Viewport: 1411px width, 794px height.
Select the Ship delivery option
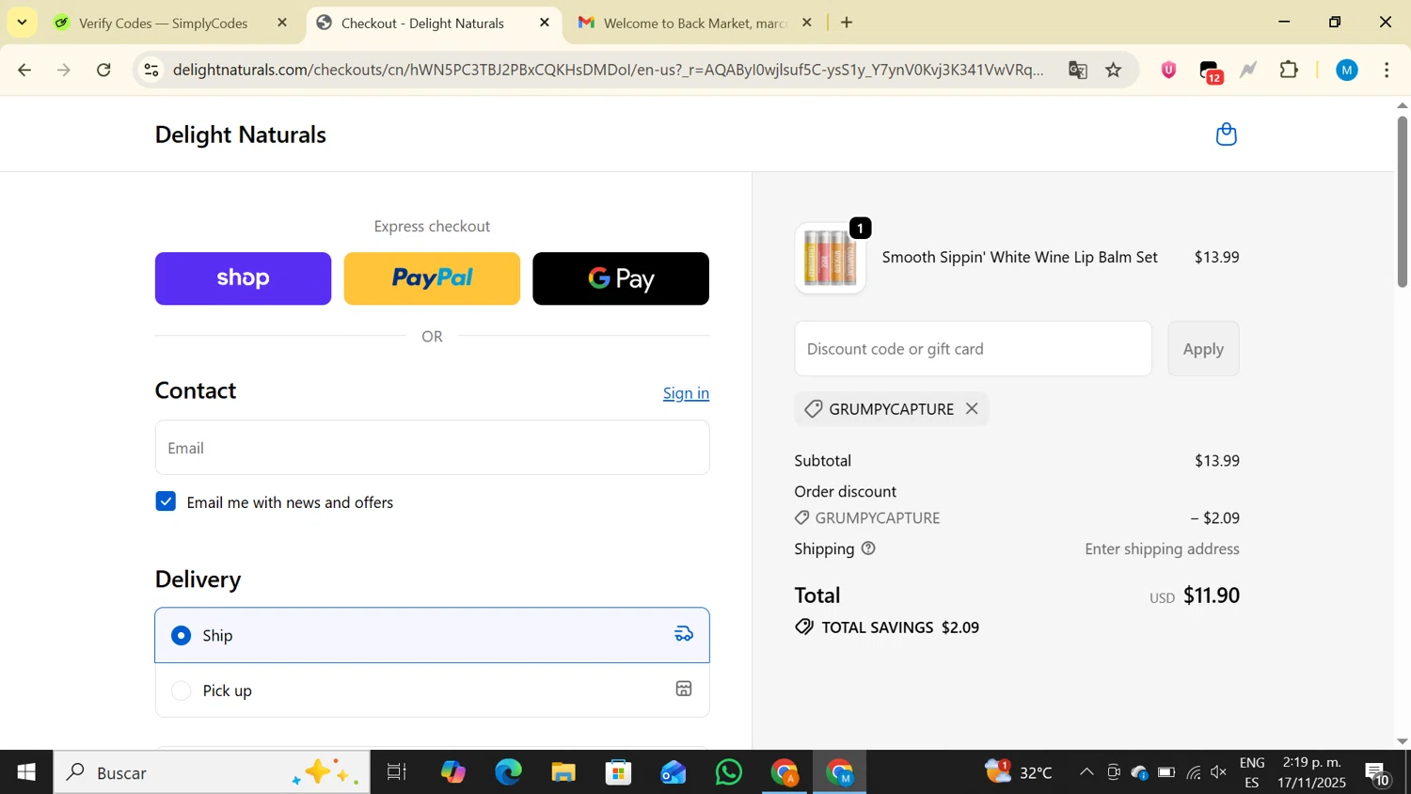[432, 635]
